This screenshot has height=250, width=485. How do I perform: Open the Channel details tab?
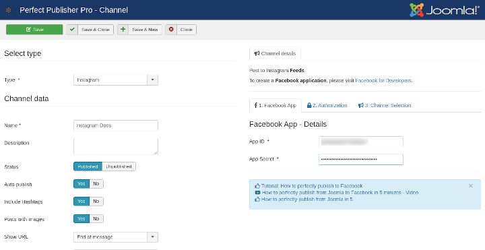coord(275,53)
